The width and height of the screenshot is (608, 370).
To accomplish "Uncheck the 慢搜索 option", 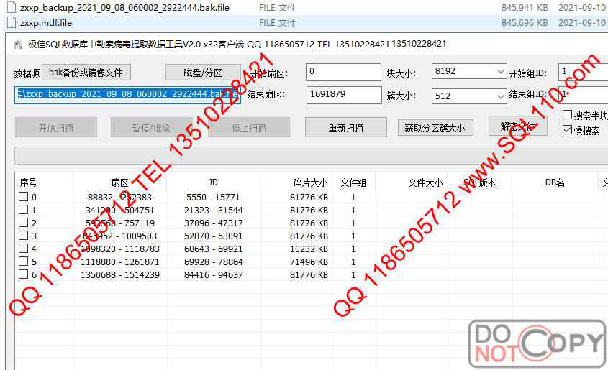I will [x=568, y=130].
